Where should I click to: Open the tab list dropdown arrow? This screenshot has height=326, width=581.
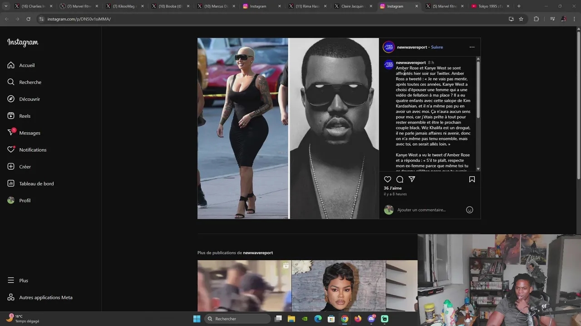point(6,6)
